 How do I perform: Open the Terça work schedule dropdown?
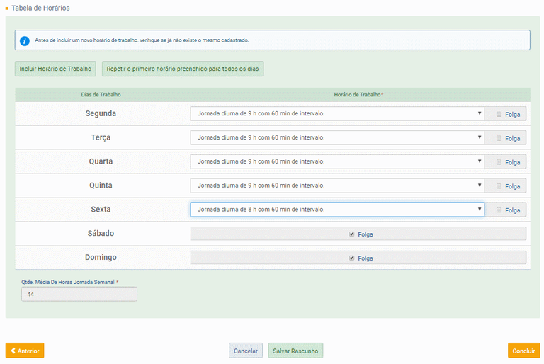[x=336, y=137]
